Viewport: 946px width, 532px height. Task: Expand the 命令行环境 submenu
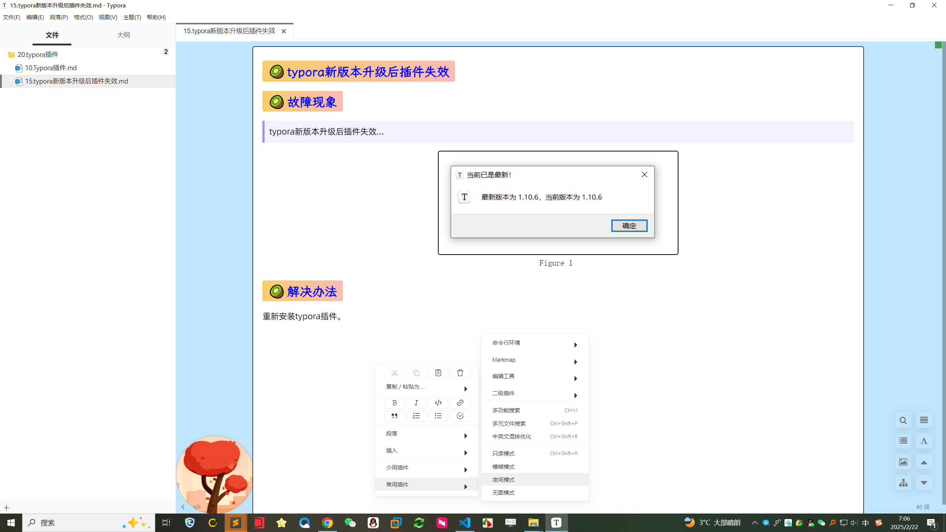[x=535, y=343]
